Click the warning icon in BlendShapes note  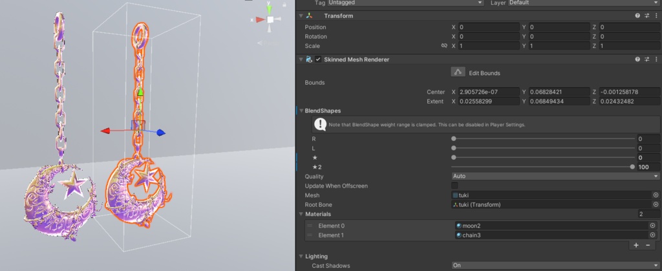(321, 124)
